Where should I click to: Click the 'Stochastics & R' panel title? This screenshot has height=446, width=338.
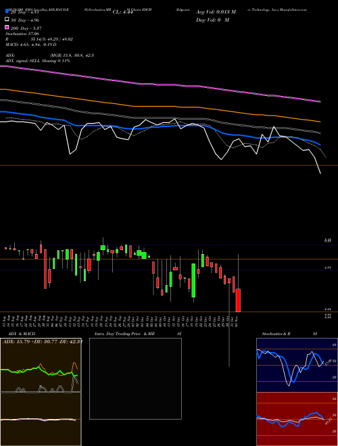[276, 334]
